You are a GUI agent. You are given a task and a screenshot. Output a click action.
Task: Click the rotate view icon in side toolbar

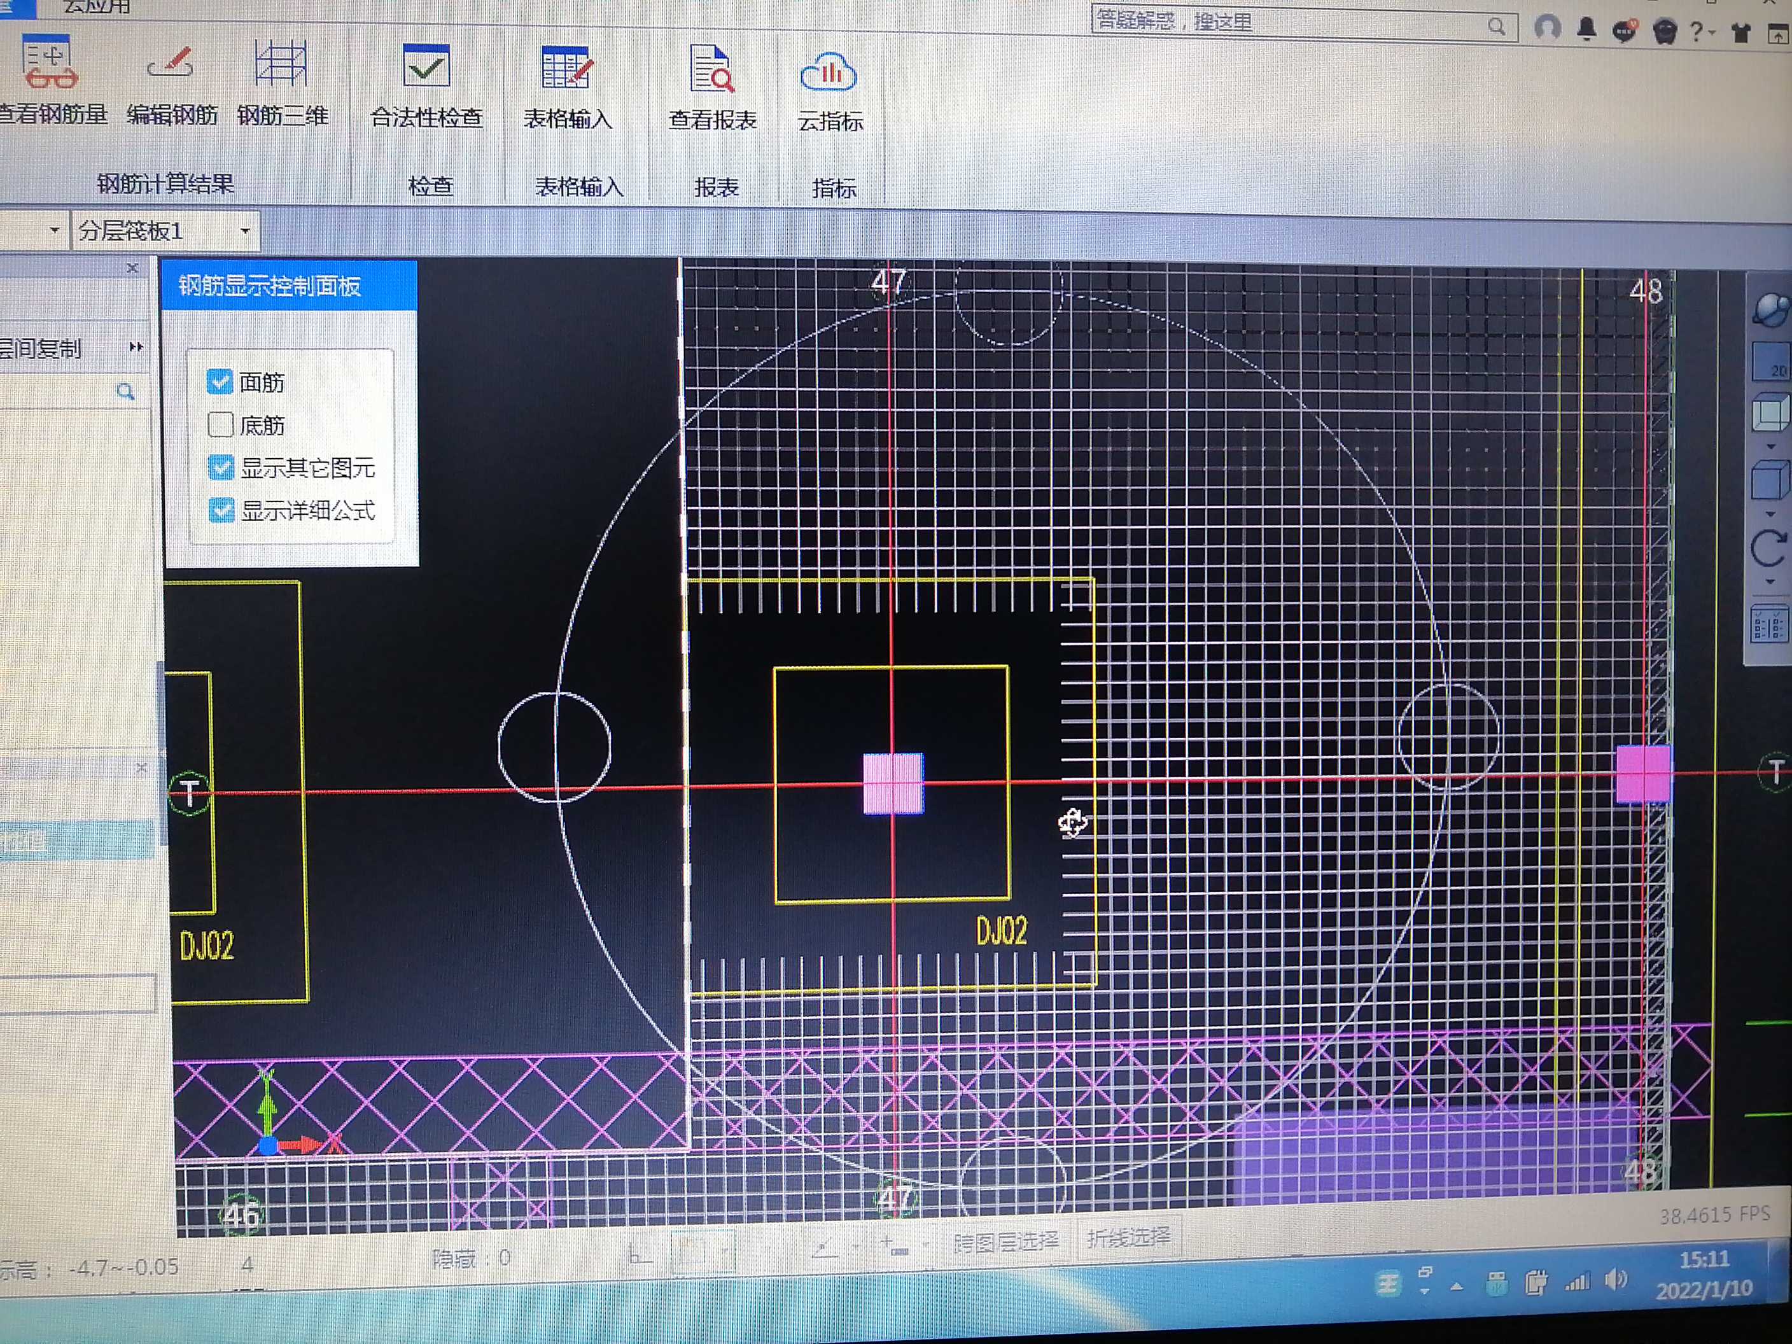point(1767,549)
